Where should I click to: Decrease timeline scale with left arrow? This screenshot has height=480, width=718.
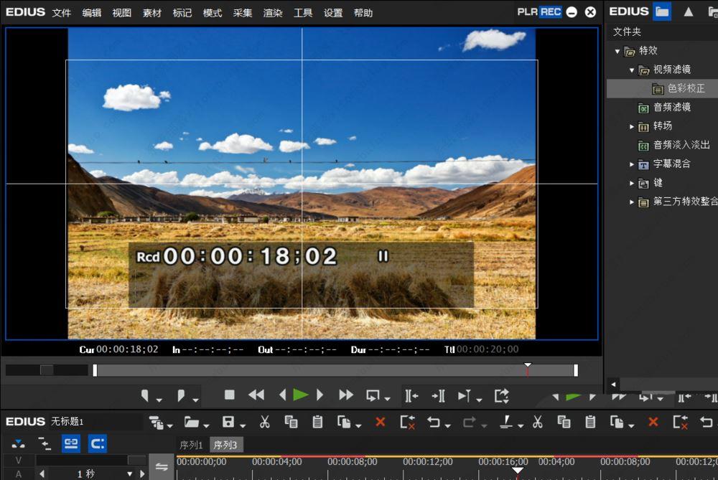click(x=42, y=474)
